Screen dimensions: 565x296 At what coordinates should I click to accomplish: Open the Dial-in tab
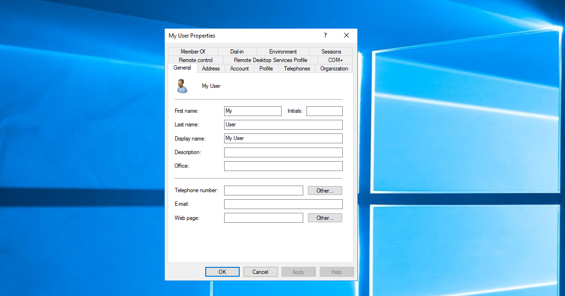click(237, 51)
